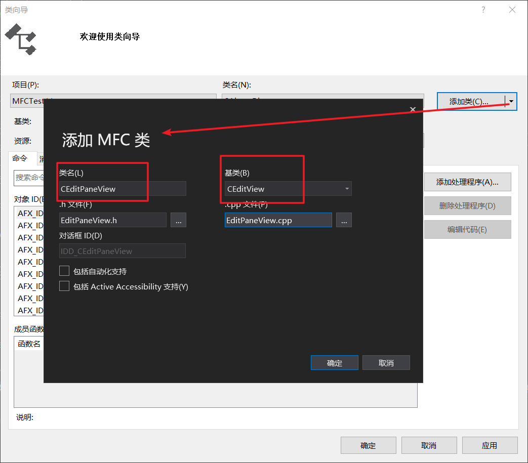
Task: Click 应用 in the Class Wizard
Action: (x=490, y=445)
